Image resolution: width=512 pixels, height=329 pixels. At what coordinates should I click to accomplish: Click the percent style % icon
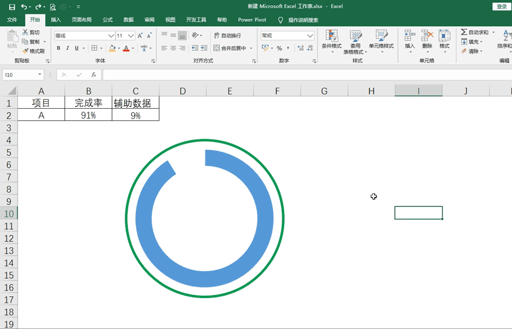pos(279,48)
